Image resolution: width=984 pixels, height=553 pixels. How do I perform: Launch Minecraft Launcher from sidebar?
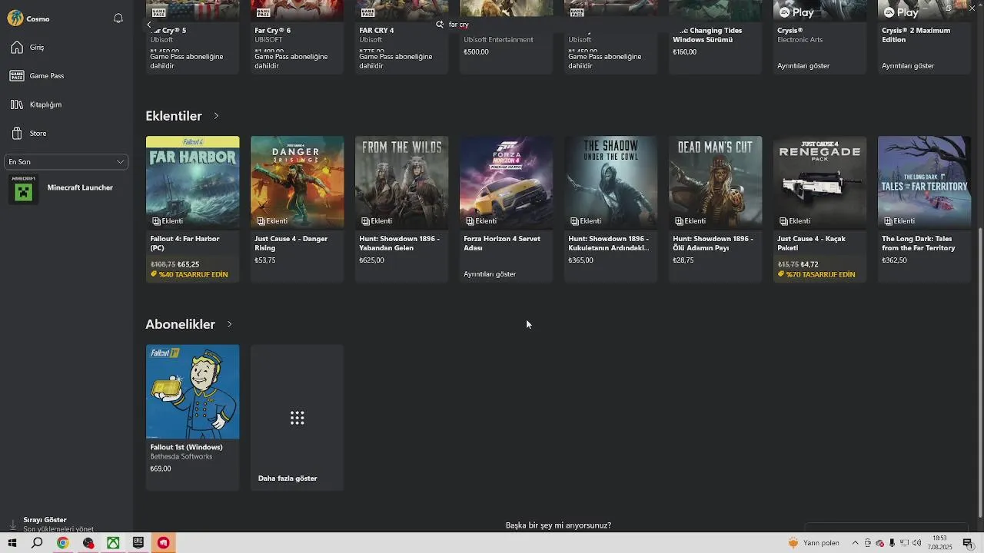[x=66, y=188]
